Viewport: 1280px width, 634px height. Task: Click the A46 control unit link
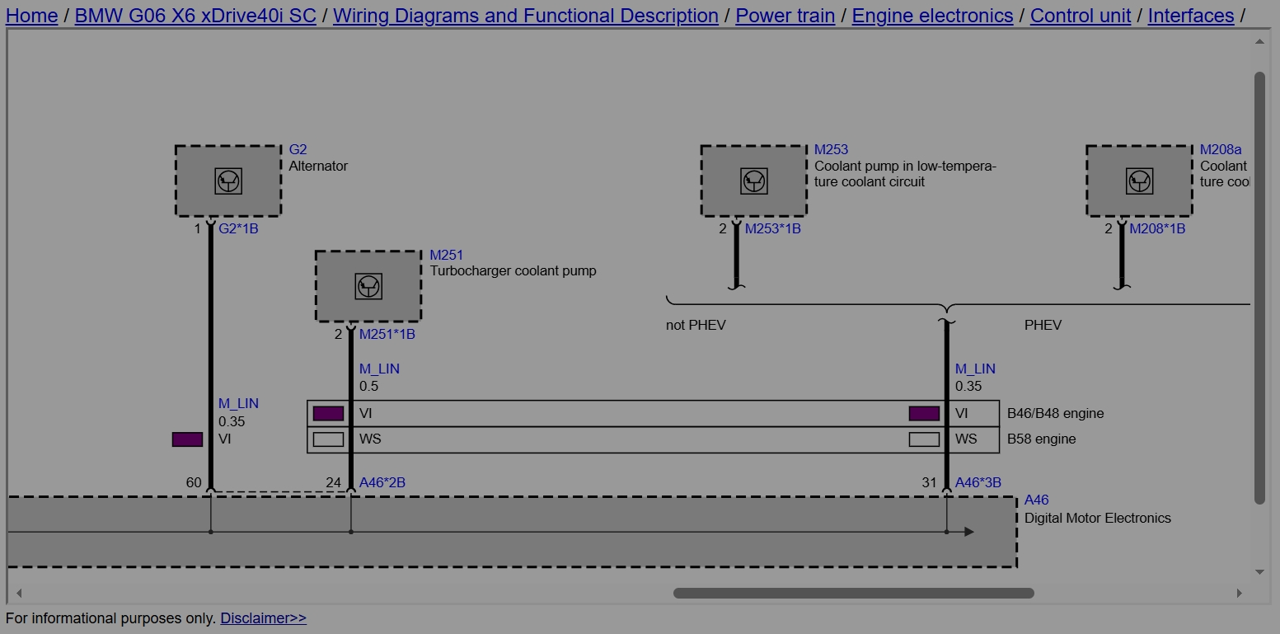point(1037,500)
